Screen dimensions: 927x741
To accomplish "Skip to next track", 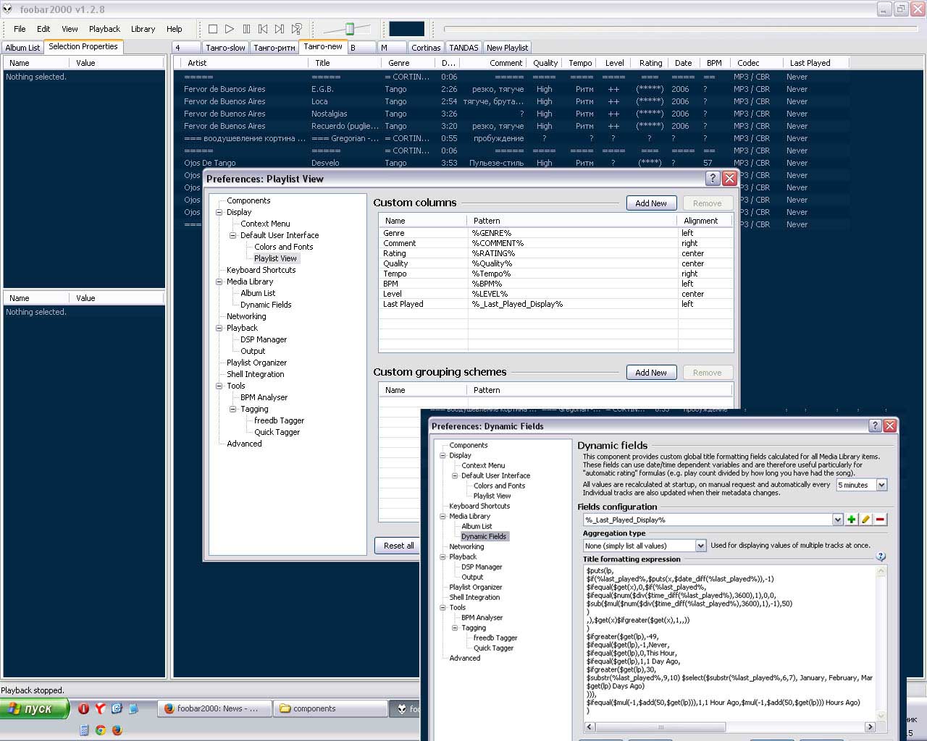I will point(280,29).
